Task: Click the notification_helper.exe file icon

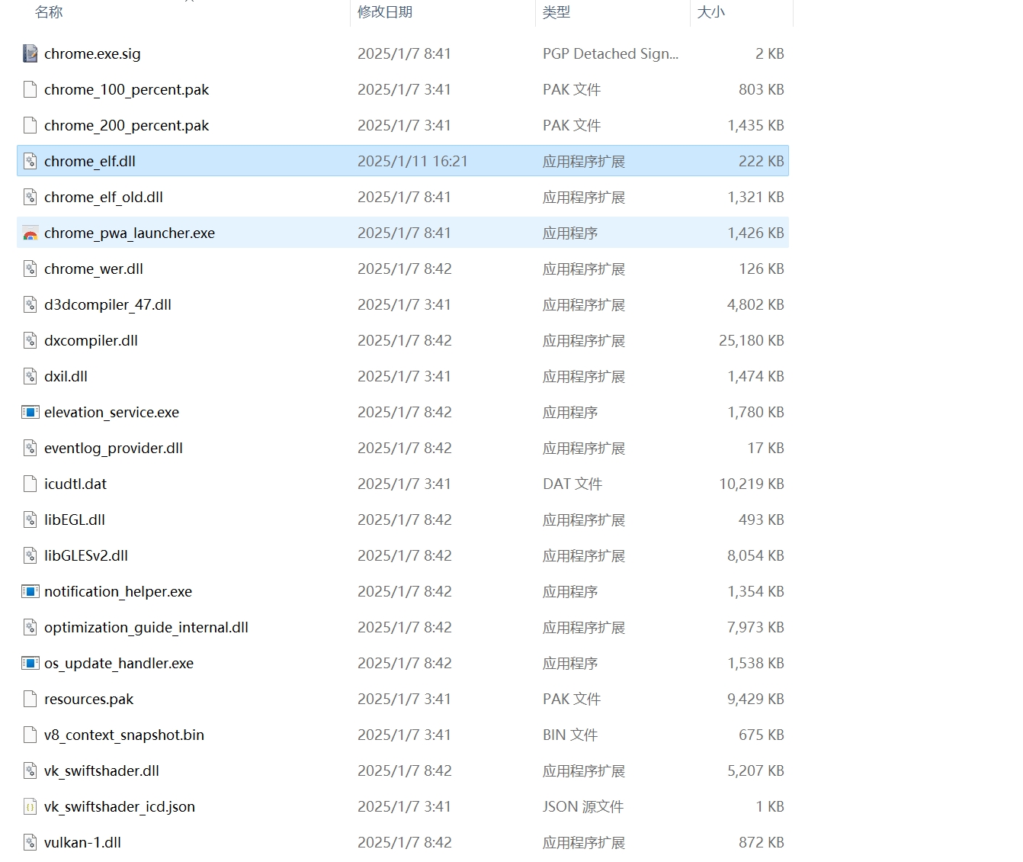Action: click(x=30, y=592)
